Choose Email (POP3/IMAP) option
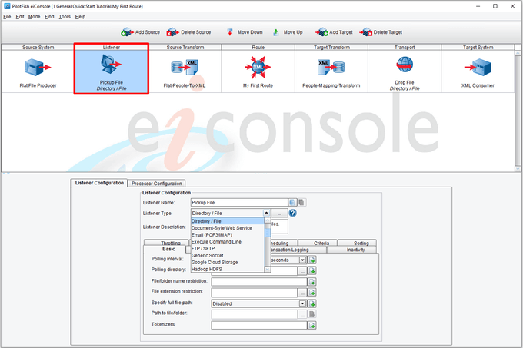 228,235
